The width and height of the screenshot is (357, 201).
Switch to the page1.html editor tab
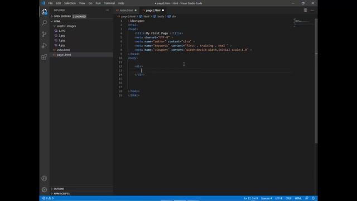(x=153, y=10)
